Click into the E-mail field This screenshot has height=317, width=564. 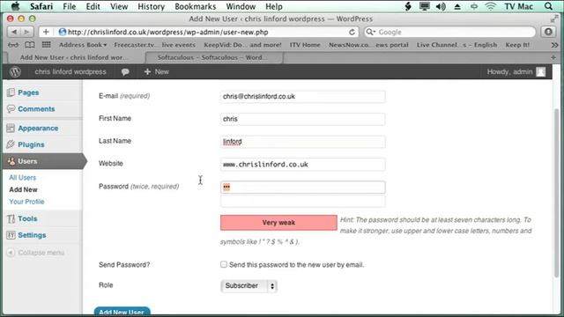(302, 96)
